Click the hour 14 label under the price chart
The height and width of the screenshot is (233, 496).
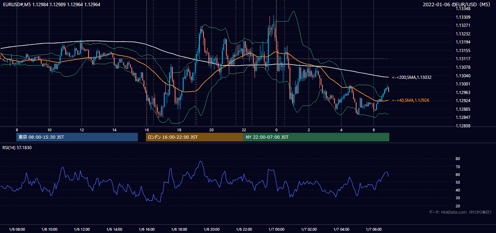point(114,130)
